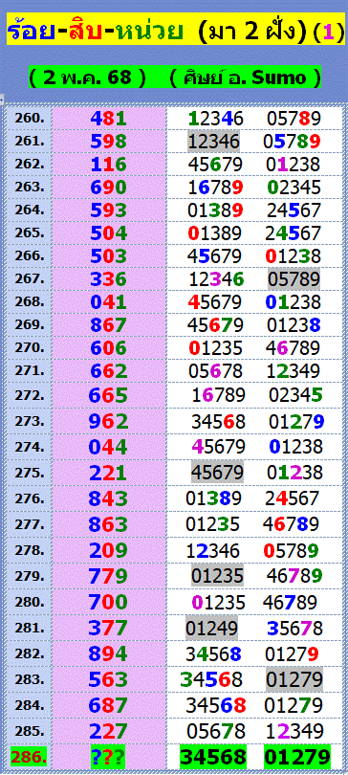348x775 pixels.
Task: Select green highlighted prediction 34568
Action: pos(213,757)
